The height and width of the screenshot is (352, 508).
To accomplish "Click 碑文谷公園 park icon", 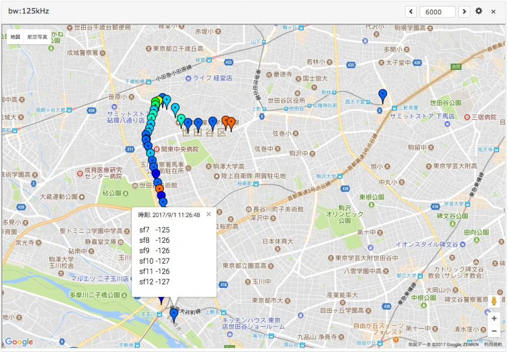I will [452, 223].
